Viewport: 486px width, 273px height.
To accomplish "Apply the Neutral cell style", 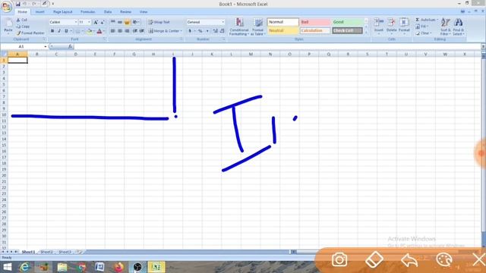I will tap(283, 30).
